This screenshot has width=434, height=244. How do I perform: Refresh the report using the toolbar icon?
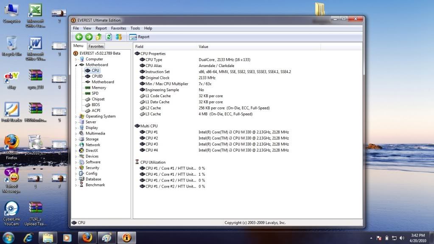pos(109,37)
